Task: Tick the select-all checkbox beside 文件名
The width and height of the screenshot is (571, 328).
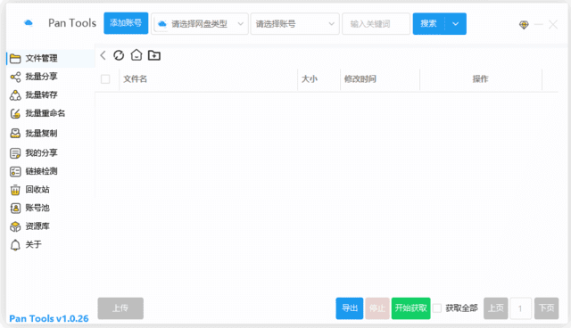Action: coord(105,79)
